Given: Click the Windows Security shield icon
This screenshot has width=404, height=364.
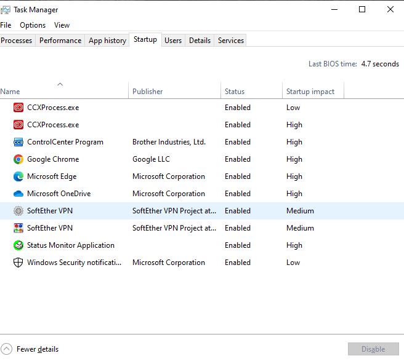Looking at the screenshot, I should pos(18,263).
